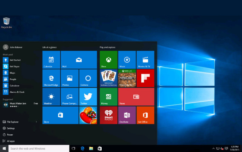Open suggested Music Maker Jam app
The image size is (242, 152).
click(20, 105)
